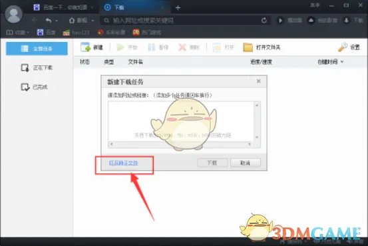The width and height of the screenshot is (368, 246).
Task: Click the 状态 status column header
Action: [85, 62]
